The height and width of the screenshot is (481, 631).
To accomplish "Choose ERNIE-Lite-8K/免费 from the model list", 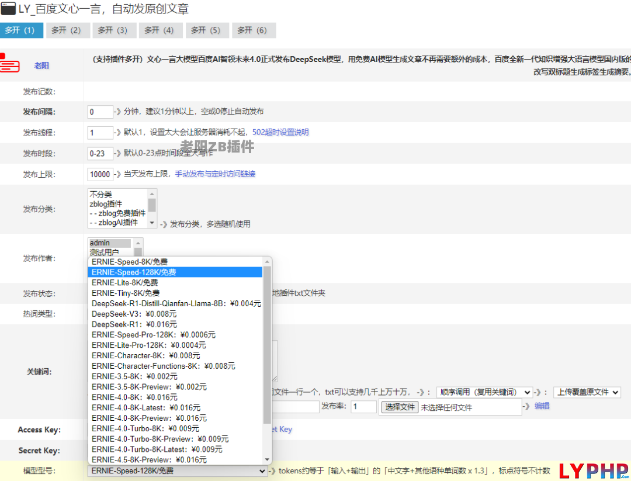I will [x=175, y=283].
